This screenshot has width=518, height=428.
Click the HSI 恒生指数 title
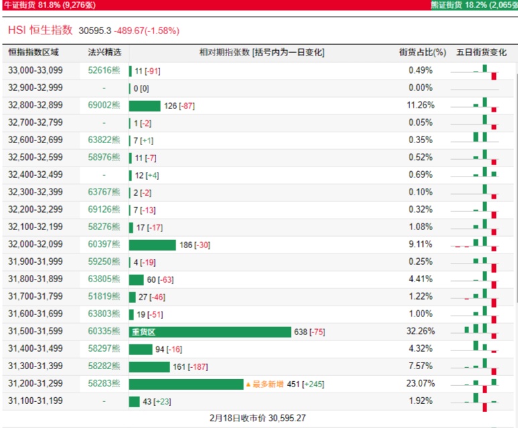point(40,30)
